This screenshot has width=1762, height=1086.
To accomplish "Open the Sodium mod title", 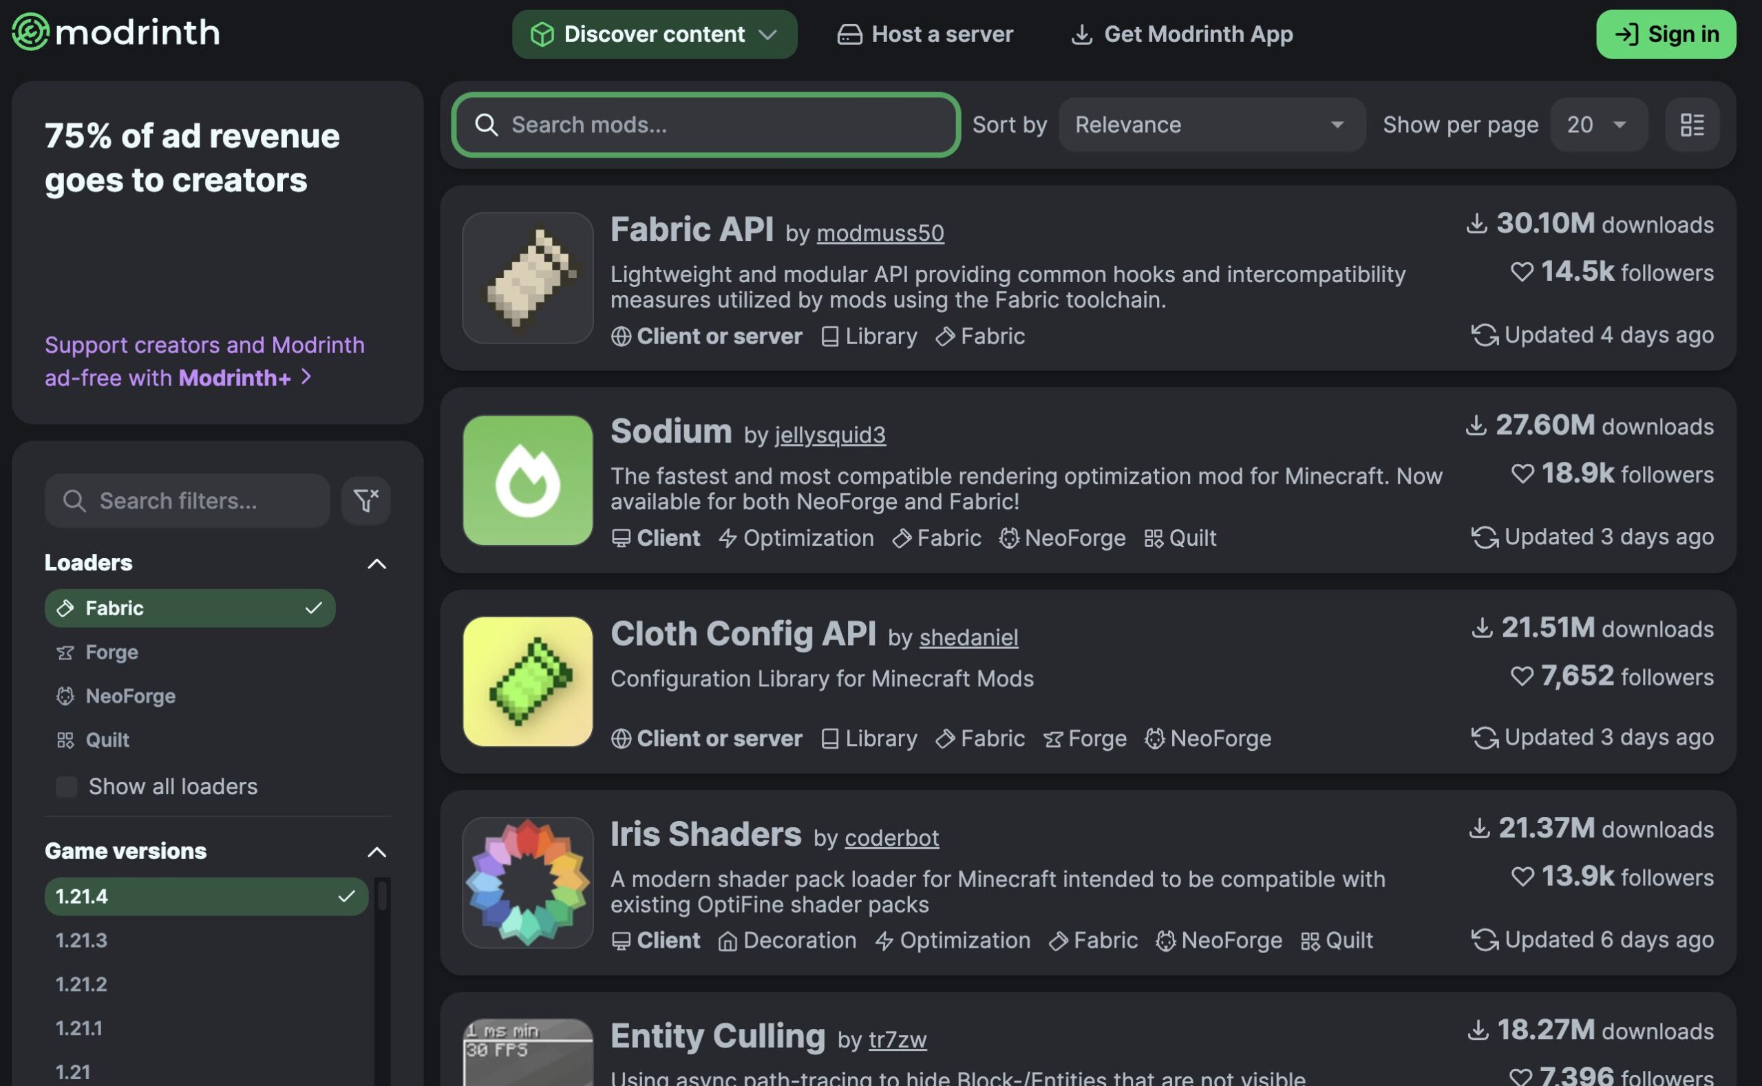I will [x=671, y=431].
